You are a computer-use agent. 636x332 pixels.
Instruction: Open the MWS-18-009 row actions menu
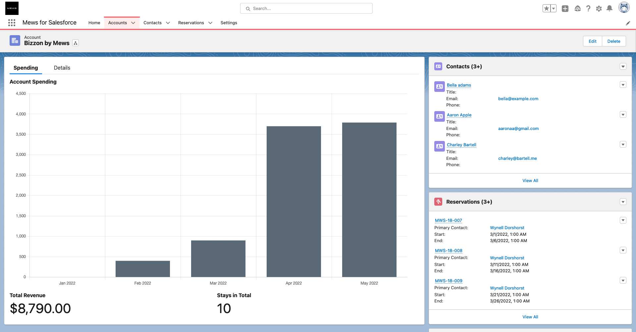(623, 280)
